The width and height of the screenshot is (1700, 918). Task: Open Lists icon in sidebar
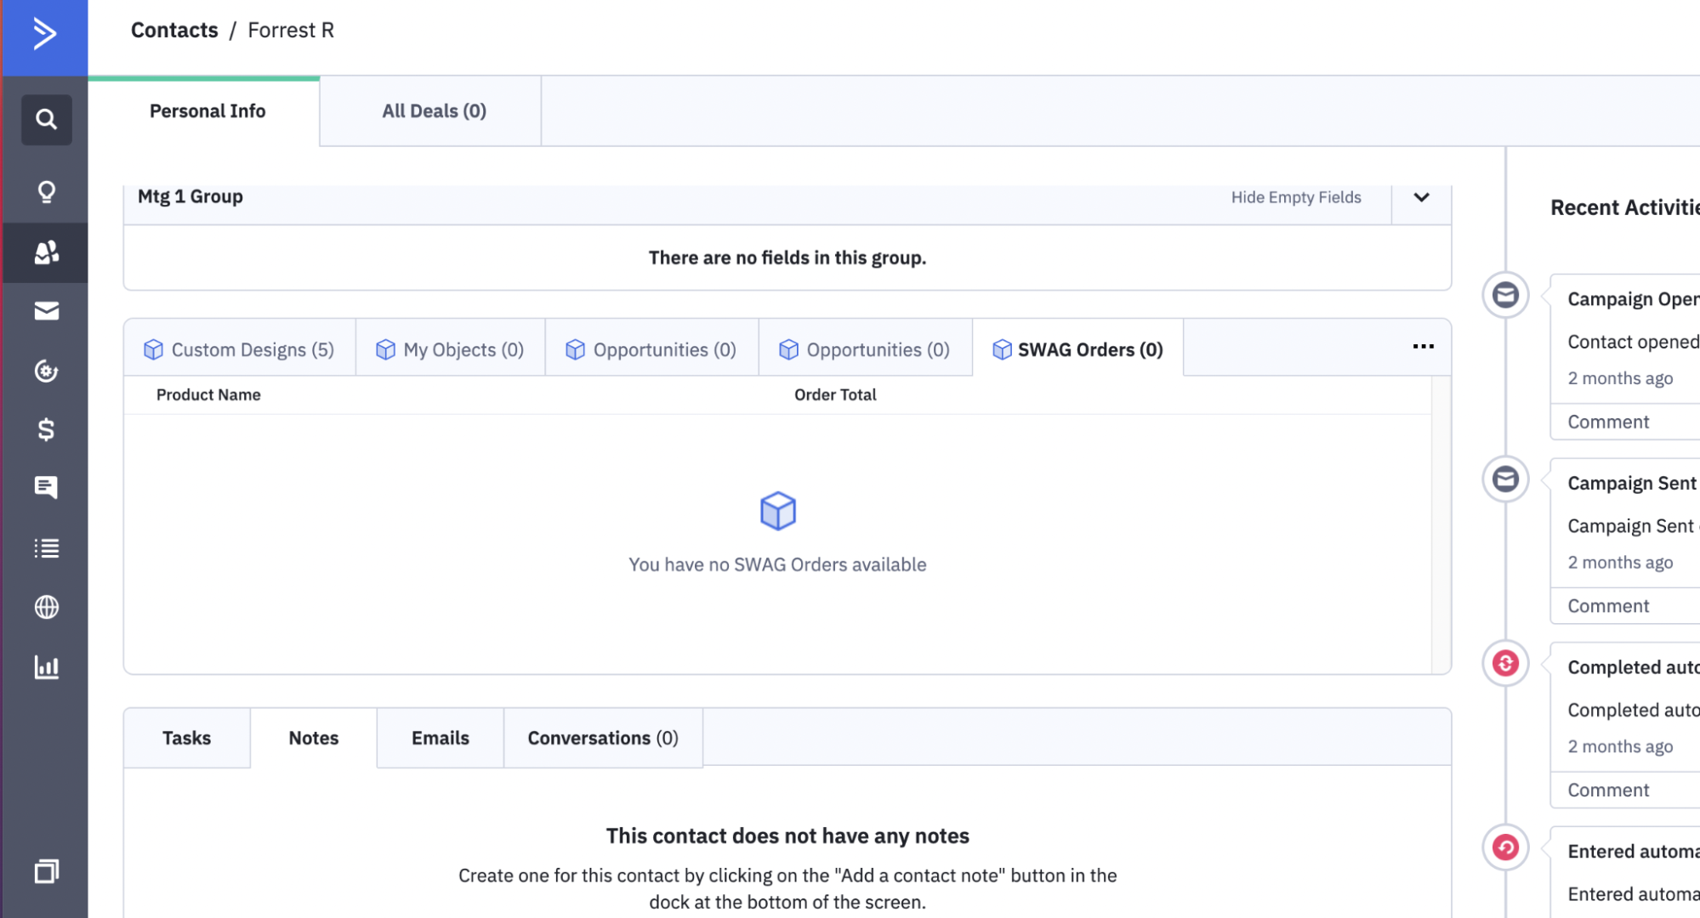tap(46, 548)
